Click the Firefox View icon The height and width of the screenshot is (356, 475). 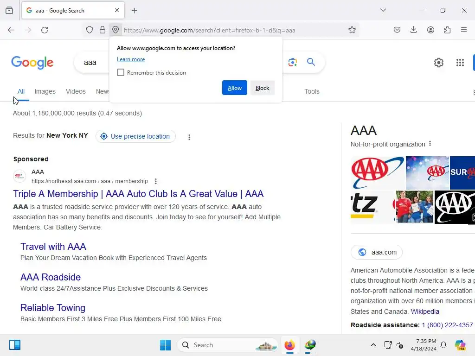9,11
